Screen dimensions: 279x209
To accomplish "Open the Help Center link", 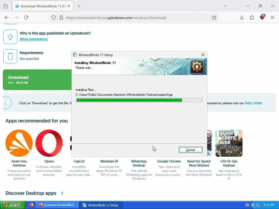I will pos(253,103).
